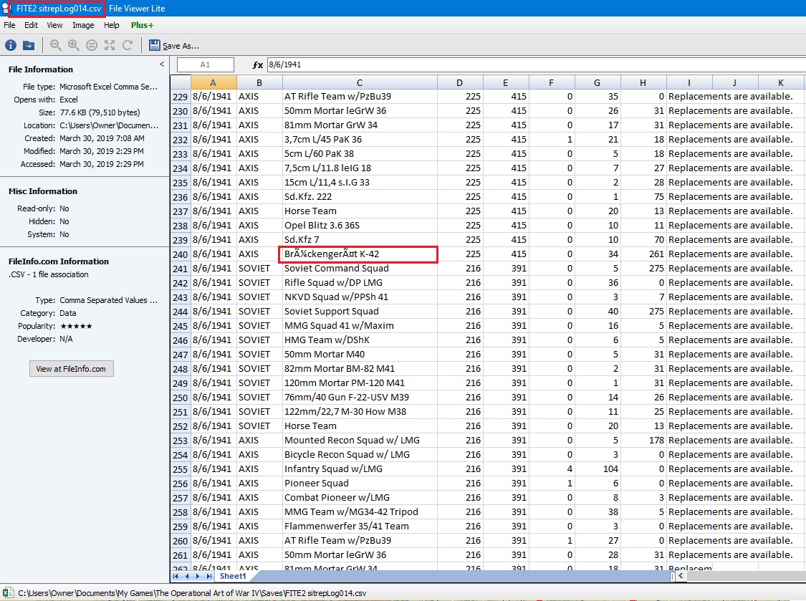Open the Help menu
This screenshot has width=806, height=601.
[112, 25]
